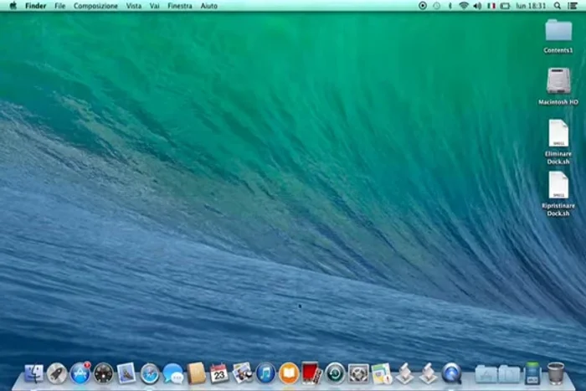Image resolution: width=586 pixels, height=391 pixels.
Task: Open the Finestra menu
Action: (179, 5)
